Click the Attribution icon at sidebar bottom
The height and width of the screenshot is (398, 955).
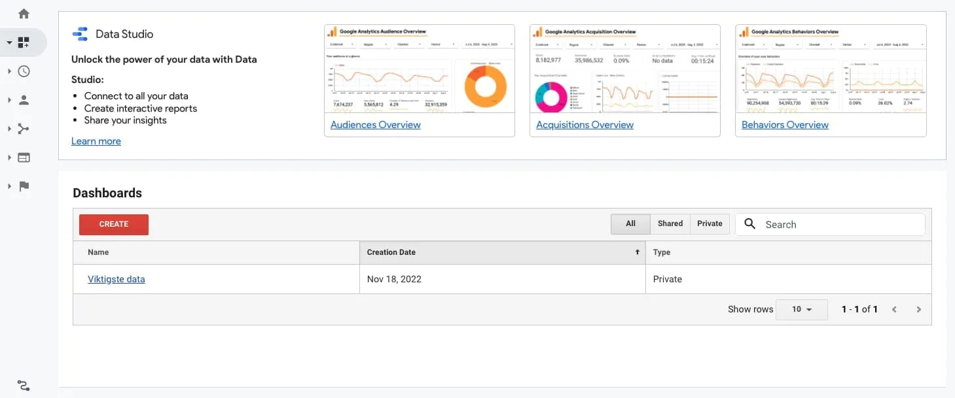pos(24,386)
